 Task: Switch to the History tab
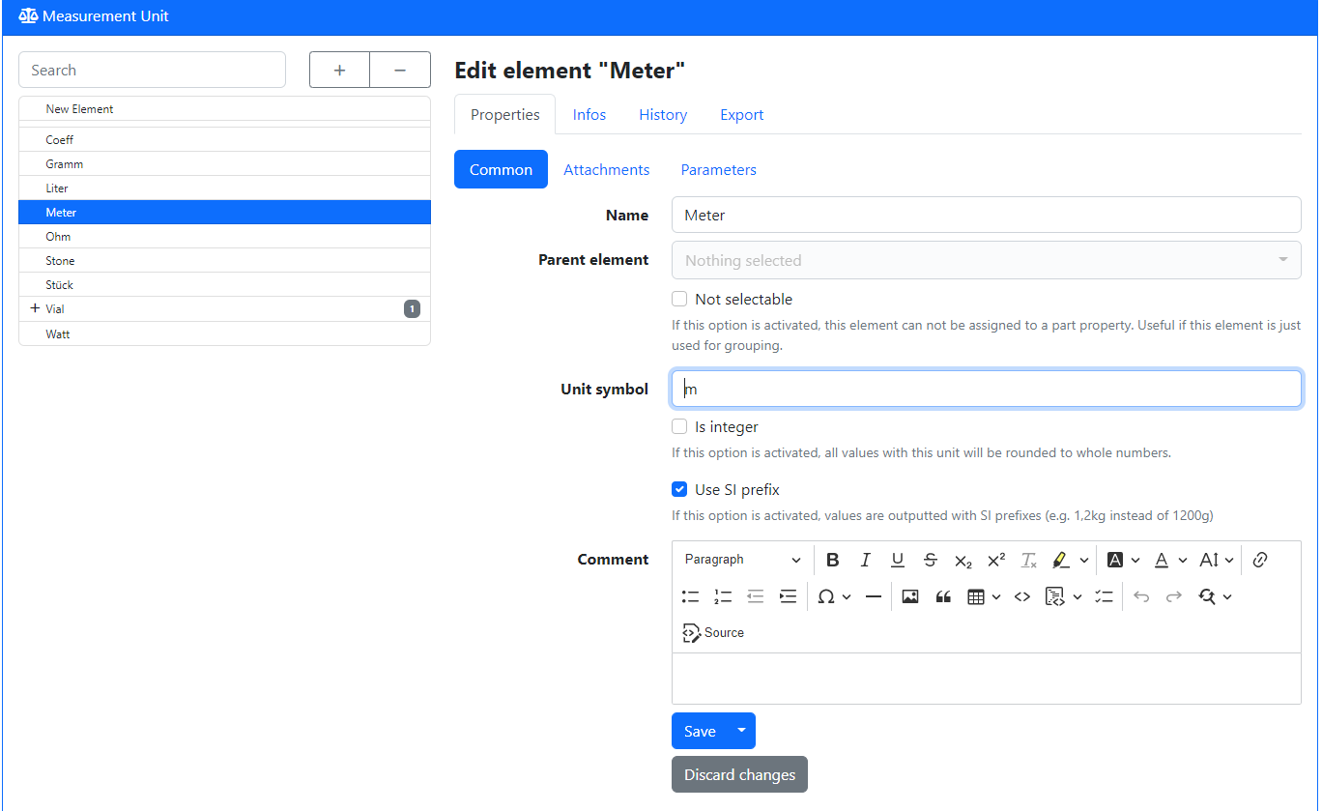click(662, 115)
